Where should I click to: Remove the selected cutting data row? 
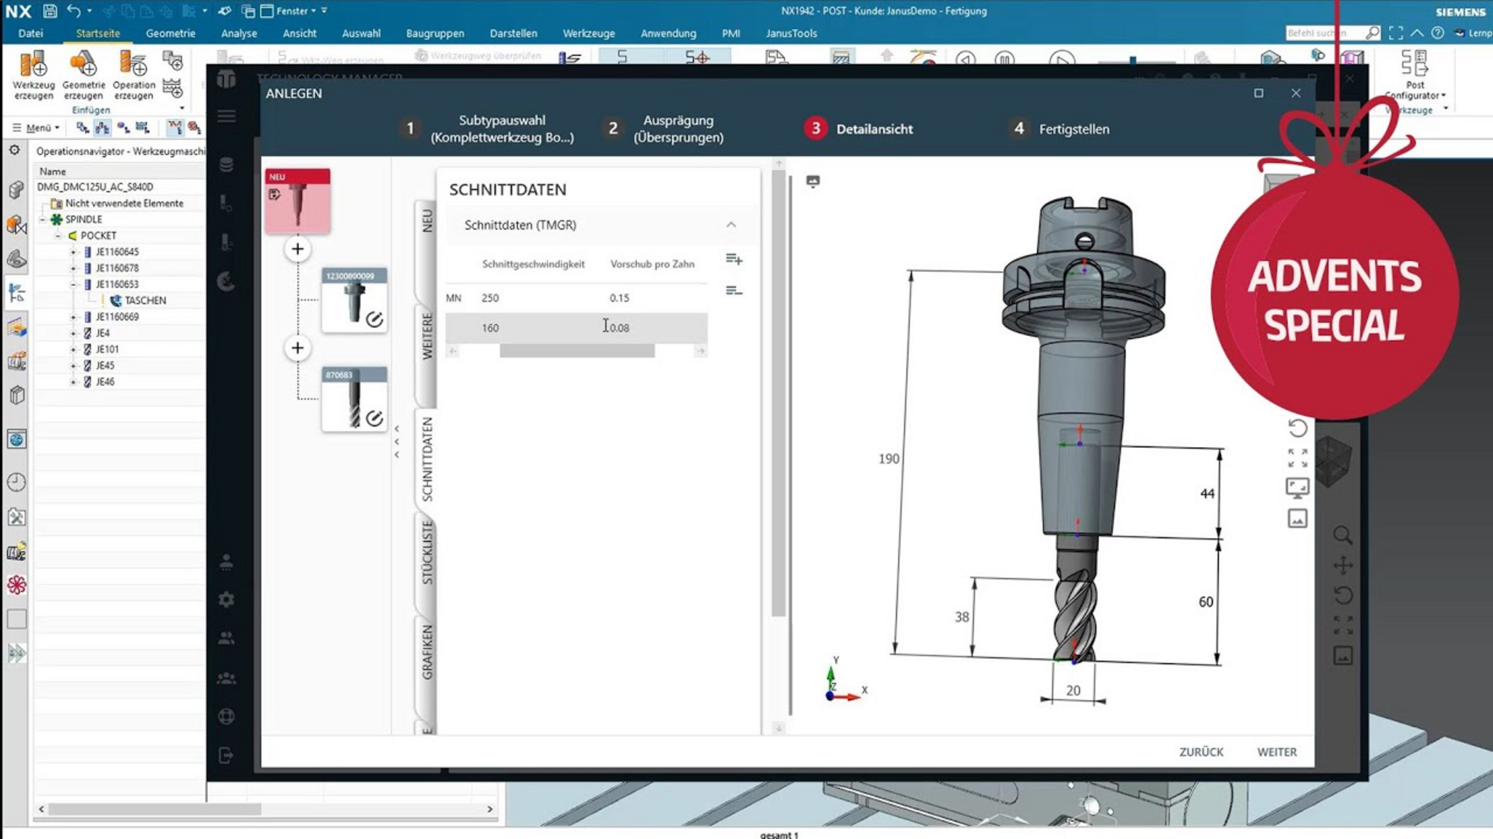[734, 290]
